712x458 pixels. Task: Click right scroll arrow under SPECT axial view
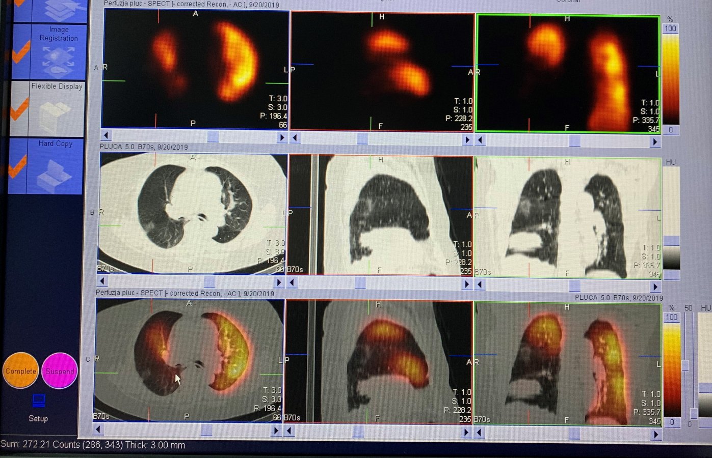tap(282, 137)
